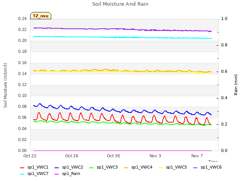Screen dimensions: 241x181
Task: Click the sp1_VWC5 legend entry
Action: click(173, 167)
